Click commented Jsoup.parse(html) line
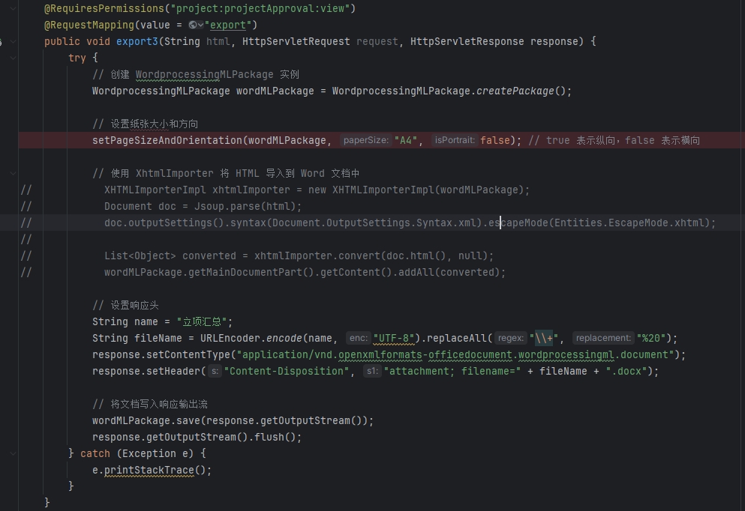Viewport: 745px width, 511px height. 203,206
